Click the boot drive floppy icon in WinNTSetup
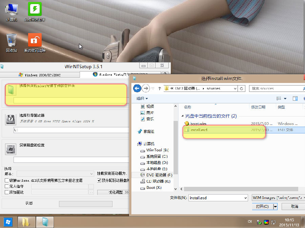This screenshot has height=228, width=305. click(11, 120)
